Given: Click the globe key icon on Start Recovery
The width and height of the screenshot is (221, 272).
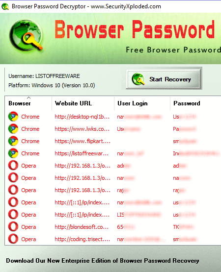Looking at the screenshot, I should pos(138,79).
